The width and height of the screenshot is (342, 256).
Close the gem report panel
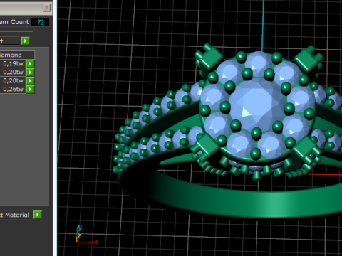(x=46, y=8)
